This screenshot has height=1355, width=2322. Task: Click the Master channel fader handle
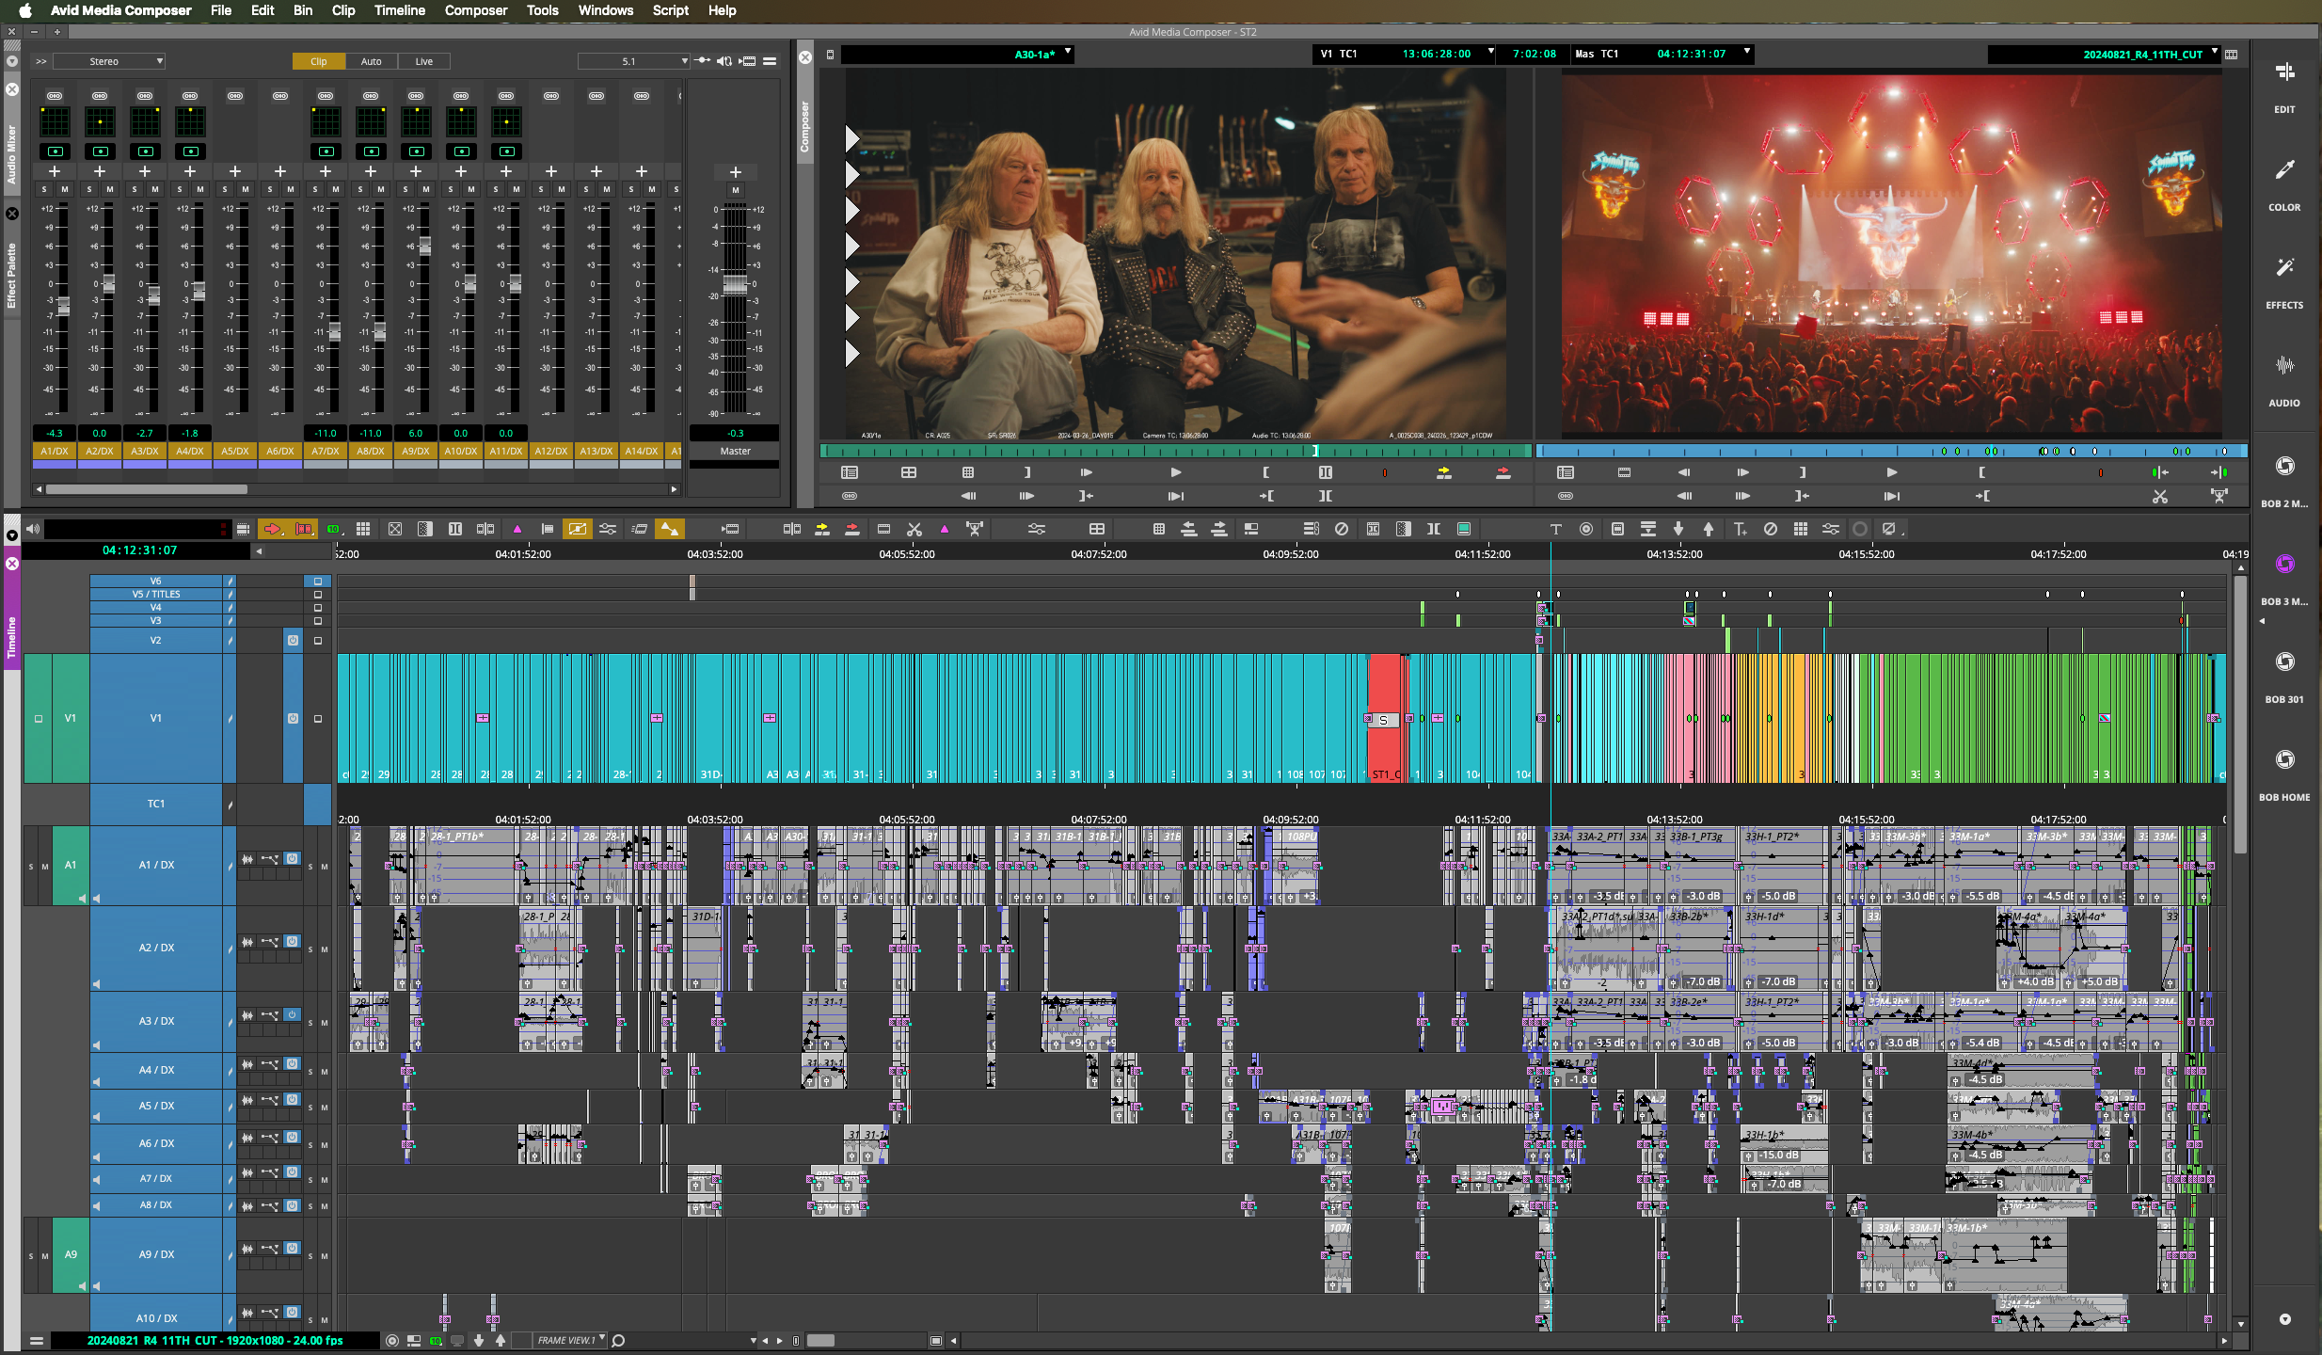[736, 284]
